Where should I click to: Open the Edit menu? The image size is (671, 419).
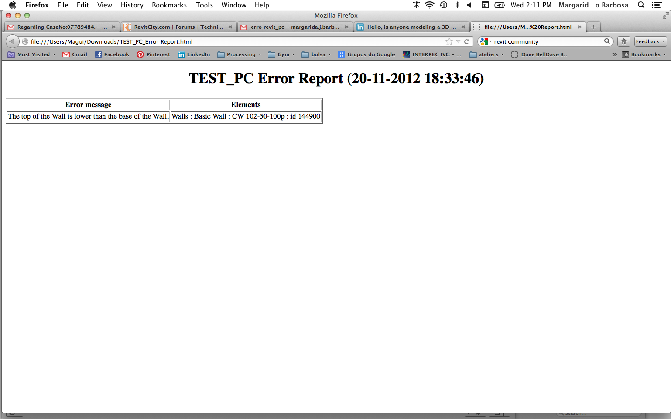(83, 5)
